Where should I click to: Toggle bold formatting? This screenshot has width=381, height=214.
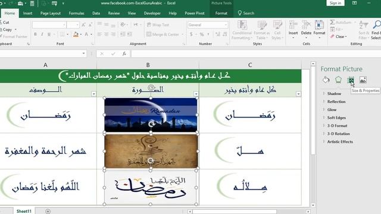(36, 34)
